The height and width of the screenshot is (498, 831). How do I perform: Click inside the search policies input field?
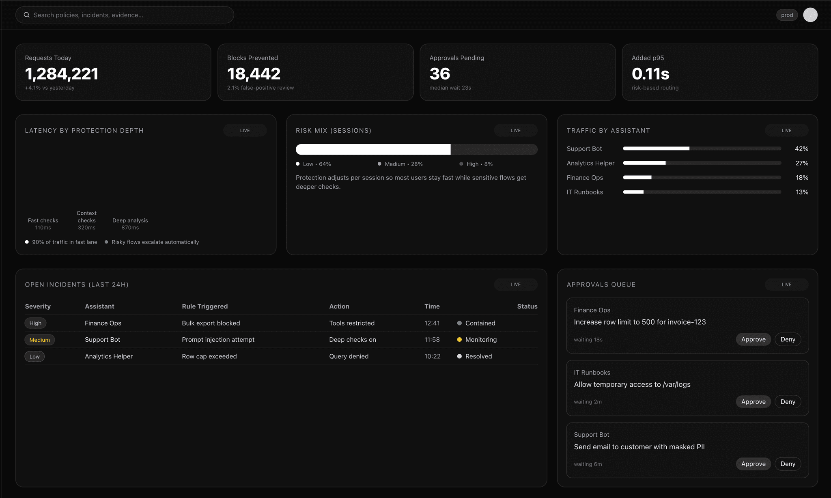pyautogui.click(x=122, y=15)
